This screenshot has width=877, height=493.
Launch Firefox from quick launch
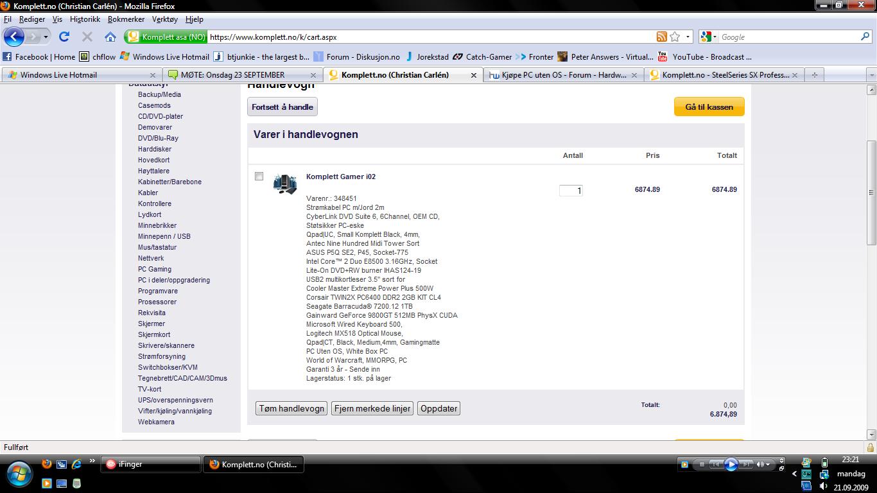point(46,463)
